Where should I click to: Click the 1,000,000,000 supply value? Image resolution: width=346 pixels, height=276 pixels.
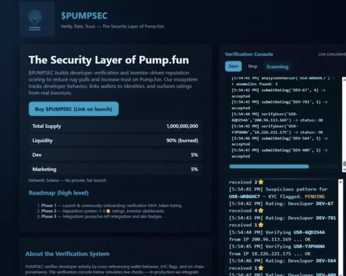(x=182, y=126)
